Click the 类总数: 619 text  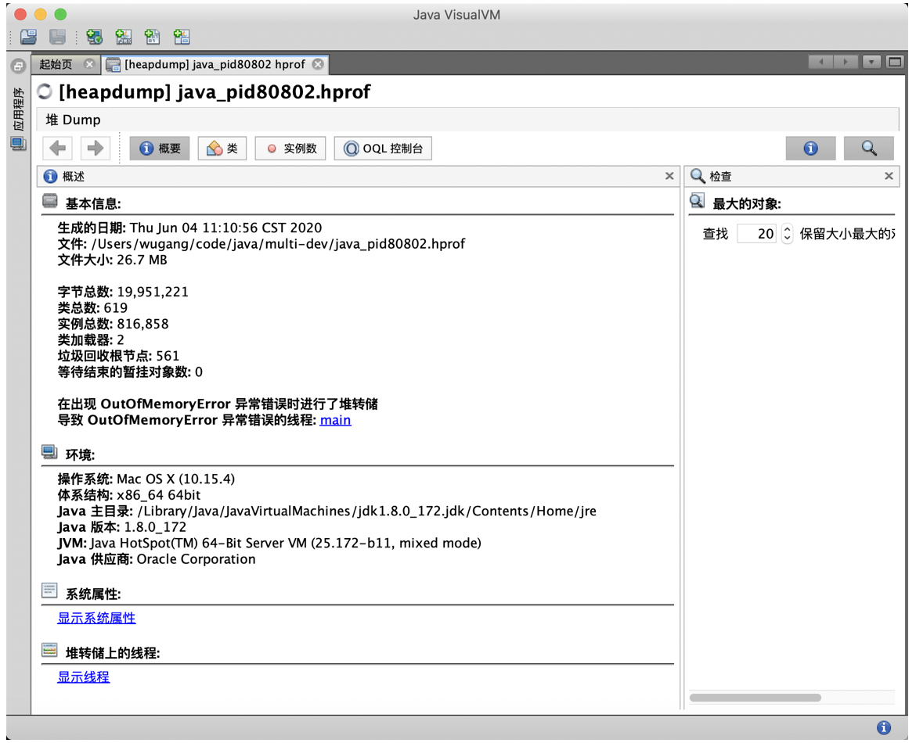tap(92, 308)
